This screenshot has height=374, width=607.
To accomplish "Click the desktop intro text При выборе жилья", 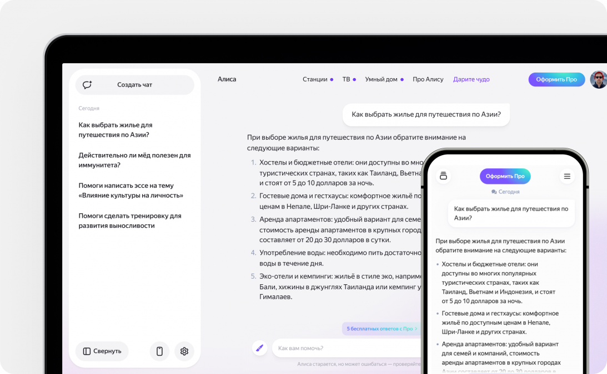I will coord(356,142).
